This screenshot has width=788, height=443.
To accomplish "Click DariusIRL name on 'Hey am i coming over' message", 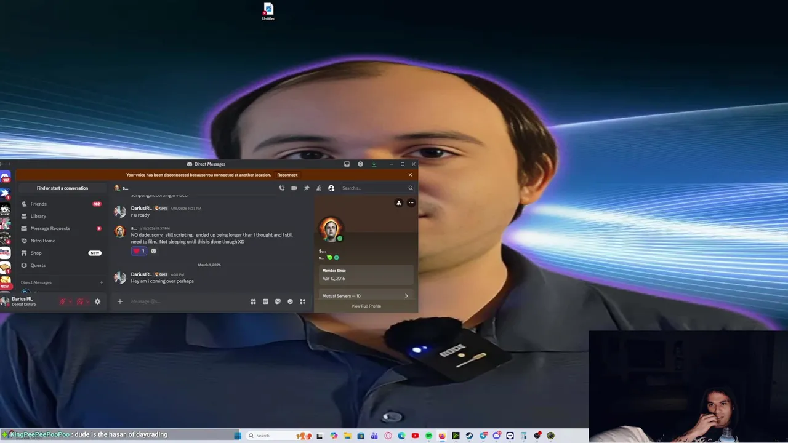I will [141, 274].
